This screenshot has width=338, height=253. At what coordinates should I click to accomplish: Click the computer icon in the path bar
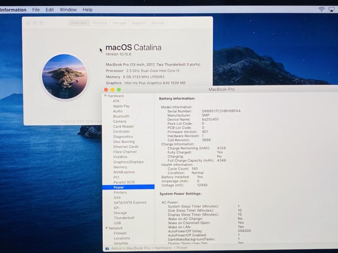107,248
